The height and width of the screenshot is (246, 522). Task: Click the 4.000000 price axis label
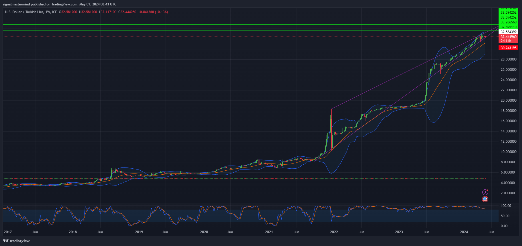point(508,183)
